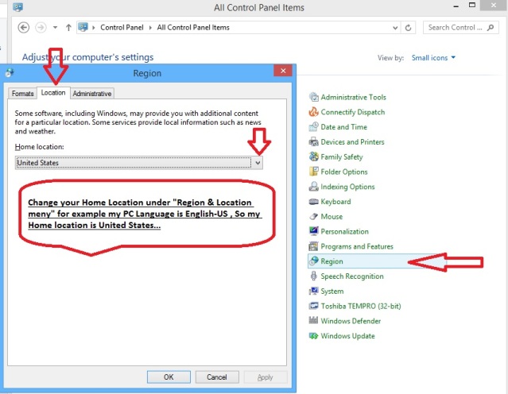Go up one folder level

pyautogui.click(x=68, y=28)
